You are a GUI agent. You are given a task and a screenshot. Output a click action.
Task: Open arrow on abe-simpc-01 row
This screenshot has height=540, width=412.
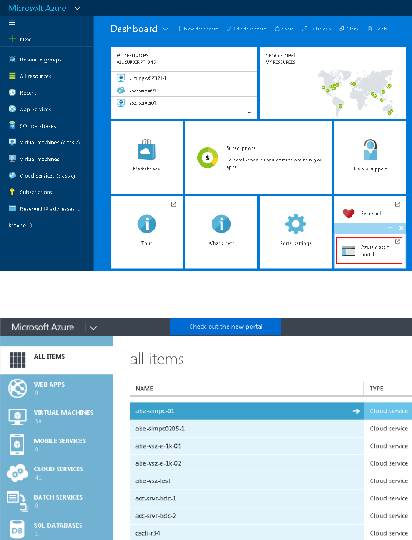coord(356,411)
